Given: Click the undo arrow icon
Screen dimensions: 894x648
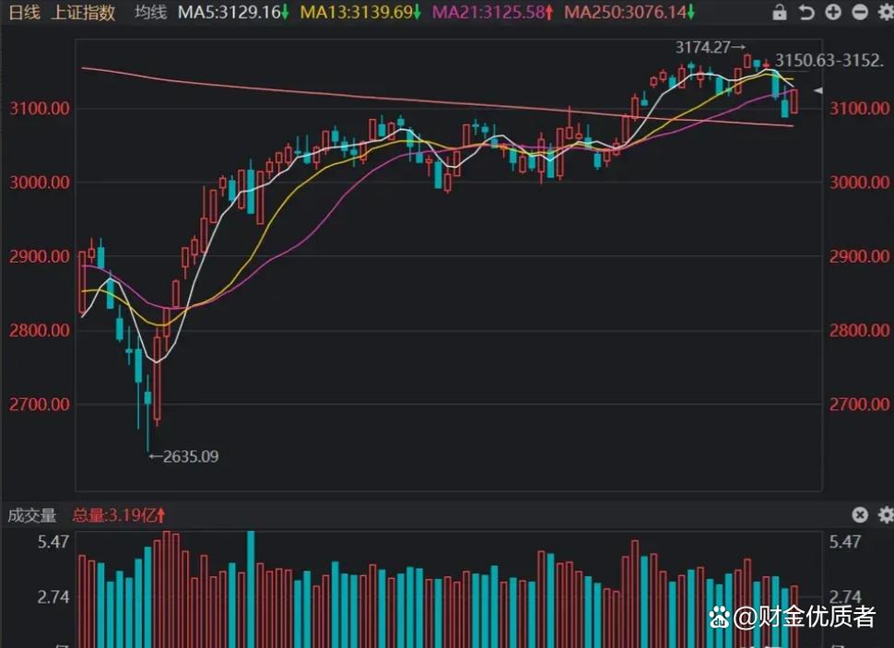Looking at the screenshot, I should click(x=806, y=13).
